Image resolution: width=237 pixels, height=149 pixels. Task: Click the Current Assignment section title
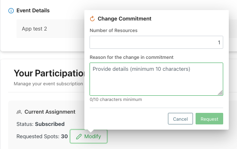[50, 112]
